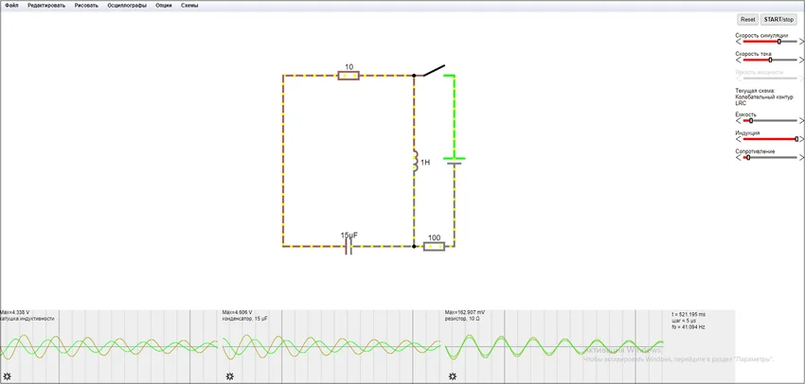Select the 15µF capacitor symbol
This screenshot has width=805, height=384.
tap(348, 246)
